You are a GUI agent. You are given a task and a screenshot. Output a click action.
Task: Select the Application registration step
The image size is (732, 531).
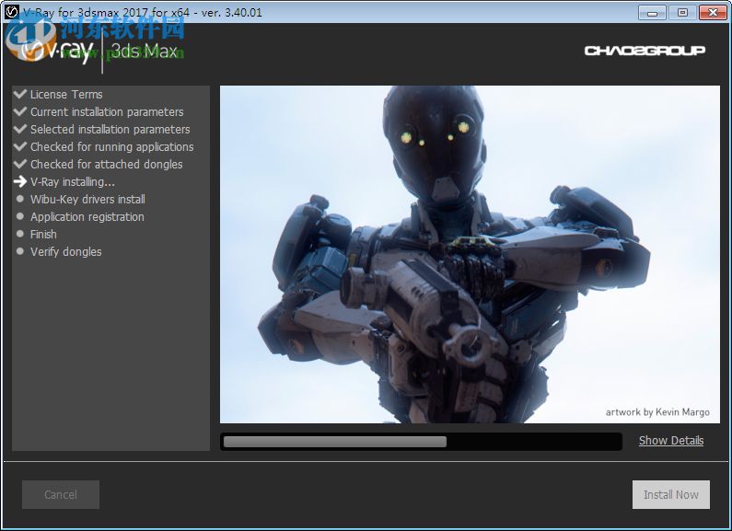(x=87, y=217)
